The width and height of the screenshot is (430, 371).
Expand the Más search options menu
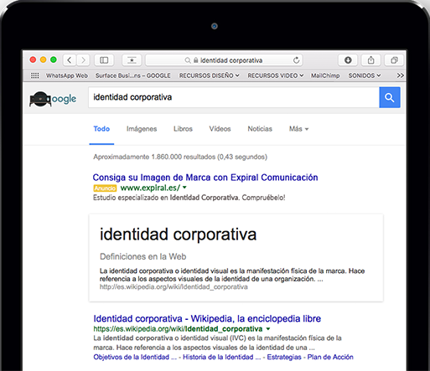click(x=298, y=129)
